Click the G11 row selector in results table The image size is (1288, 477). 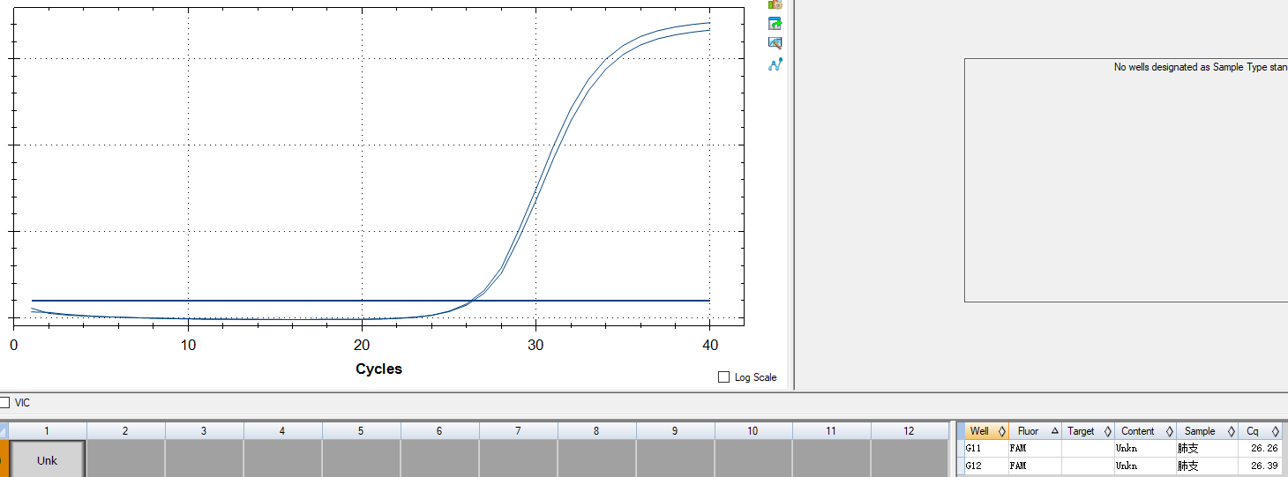click(x=961, y=449)
